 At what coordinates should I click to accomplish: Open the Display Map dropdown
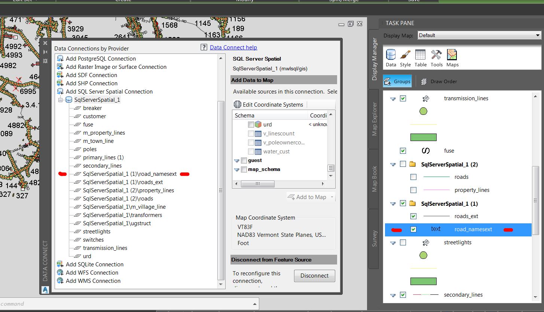(538, 35)
